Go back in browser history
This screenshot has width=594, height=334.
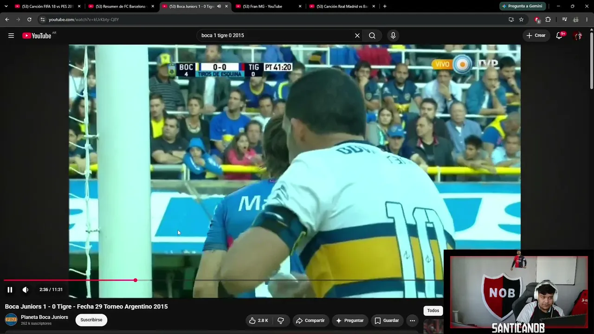click(7, 19)
